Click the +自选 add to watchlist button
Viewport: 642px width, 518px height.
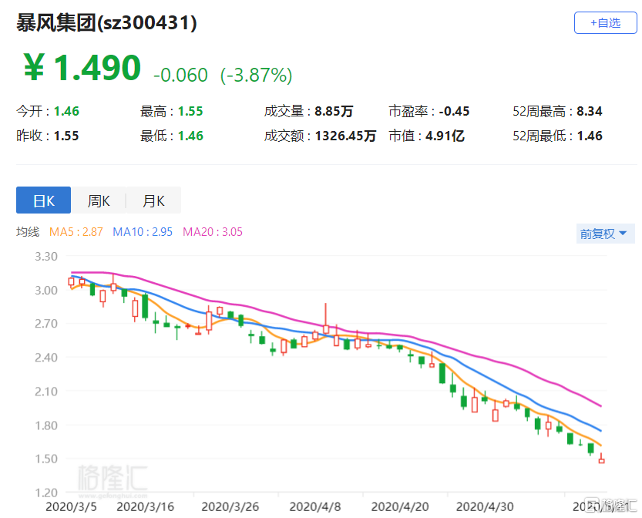(x=605, y=23)
